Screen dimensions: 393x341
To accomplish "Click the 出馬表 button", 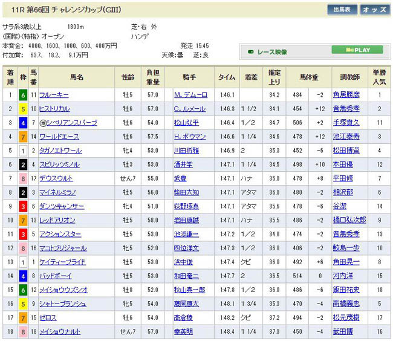I will coord(342,10).
